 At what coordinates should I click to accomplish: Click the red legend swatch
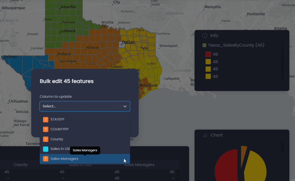point(208,54)
